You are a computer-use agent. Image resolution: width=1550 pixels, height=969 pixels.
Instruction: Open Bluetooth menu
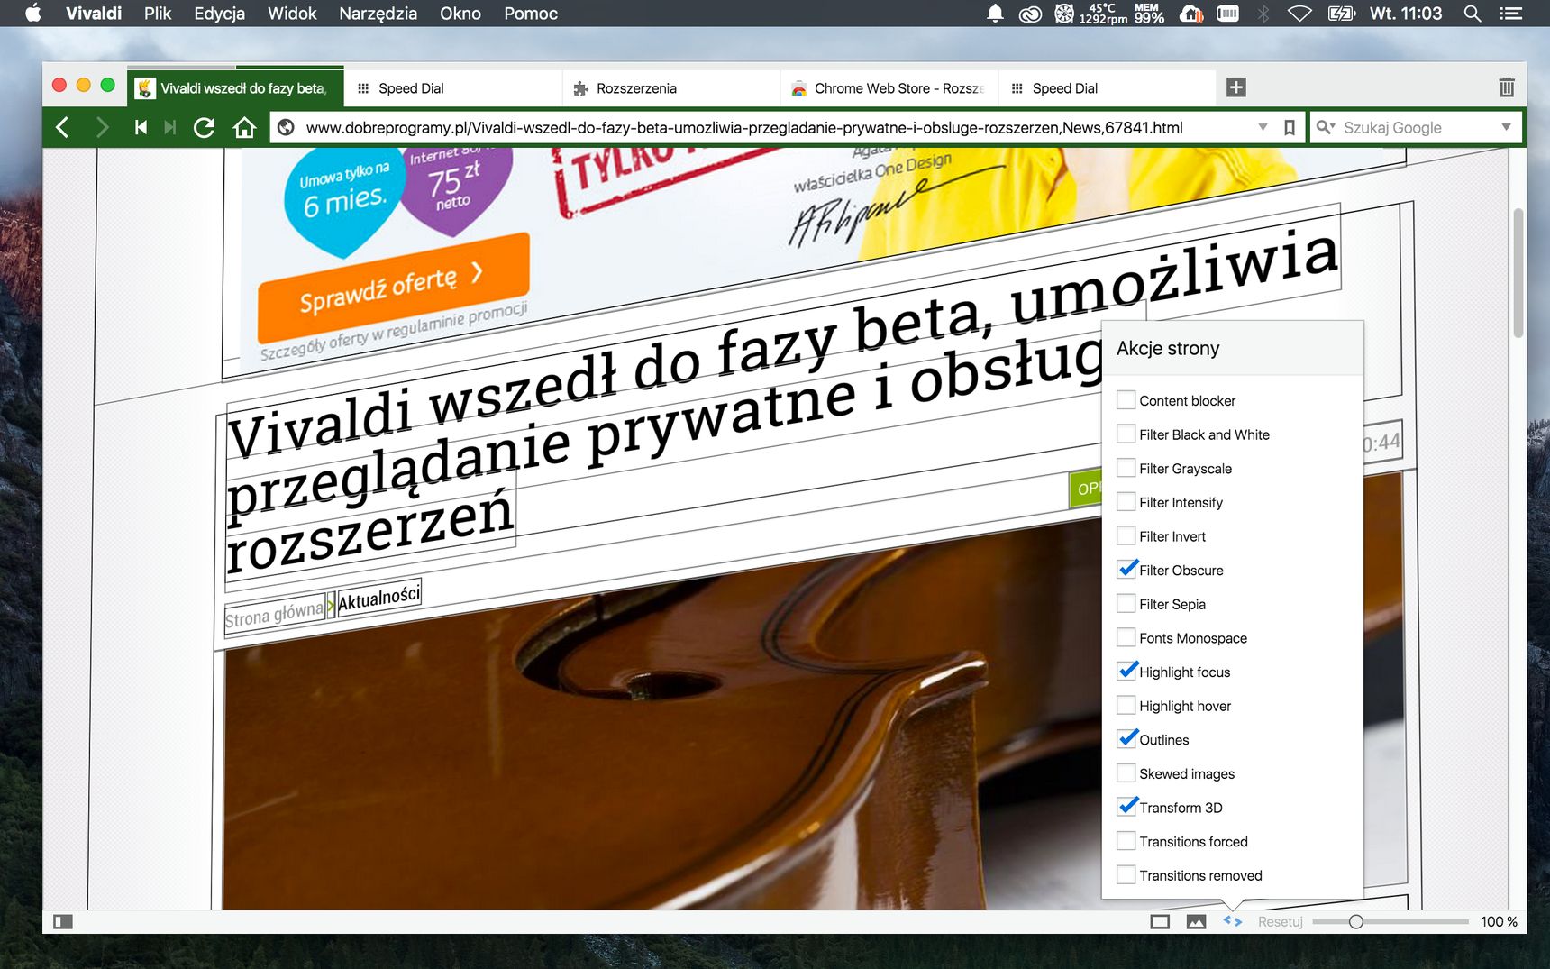(x=1263, y=14)
